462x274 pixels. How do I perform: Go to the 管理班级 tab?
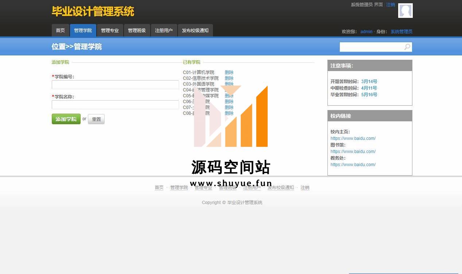137,31
